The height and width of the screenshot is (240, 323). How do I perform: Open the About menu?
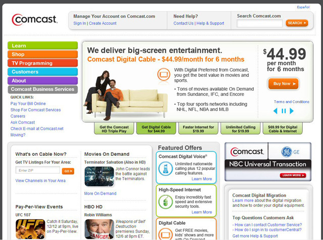(x=42, y=81)
